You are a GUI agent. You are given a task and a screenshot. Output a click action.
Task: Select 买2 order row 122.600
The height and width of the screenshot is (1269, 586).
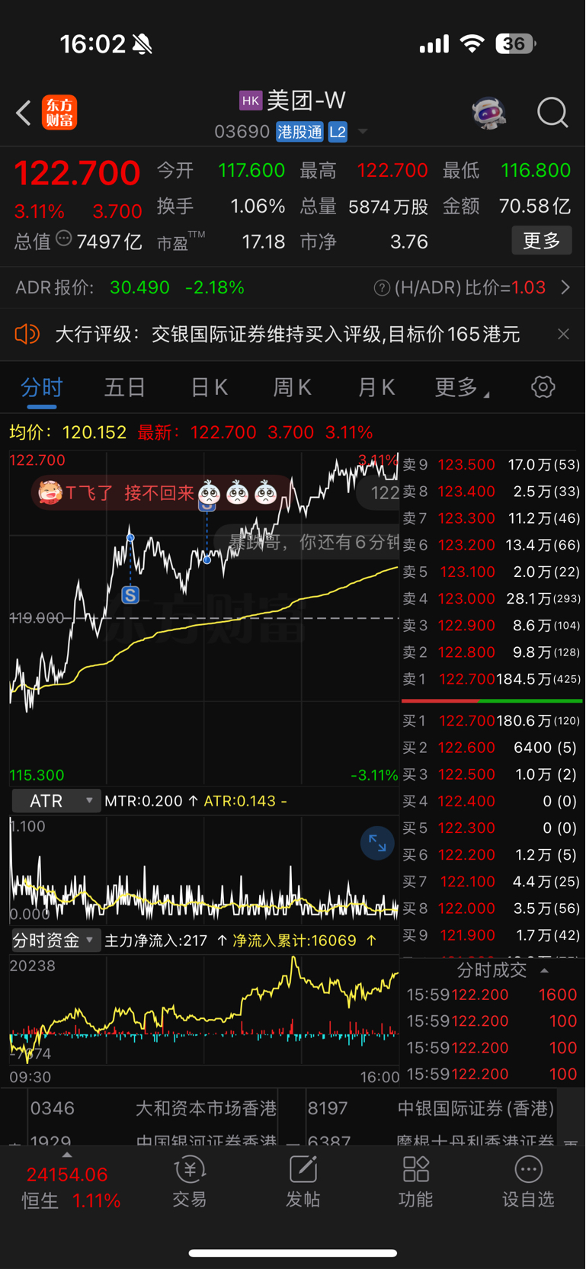pos(492,748)
